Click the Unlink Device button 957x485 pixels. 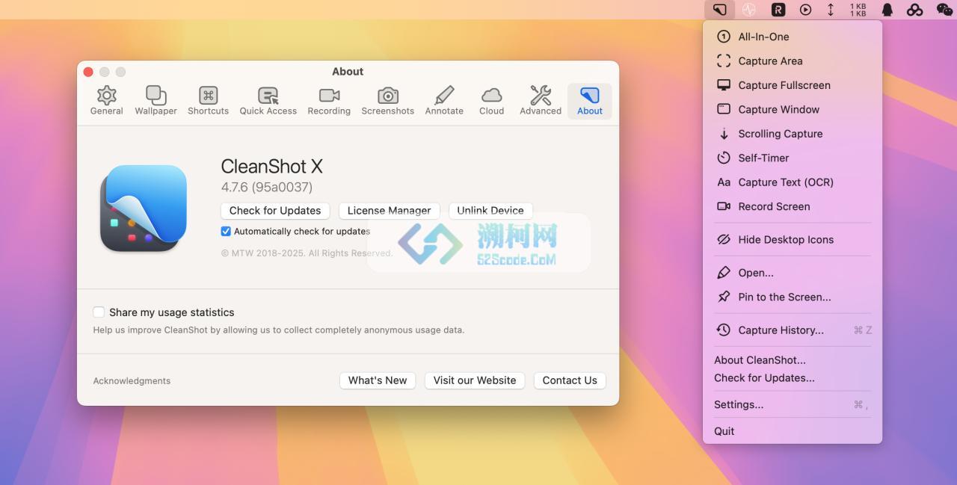click(x=490, y=211)
